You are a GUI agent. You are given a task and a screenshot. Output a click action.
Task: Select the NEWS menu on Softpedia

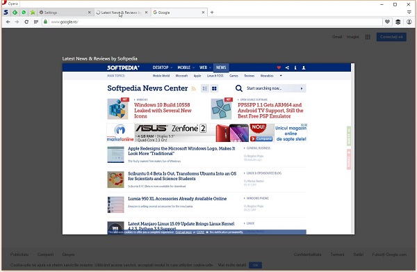point(221,67)
